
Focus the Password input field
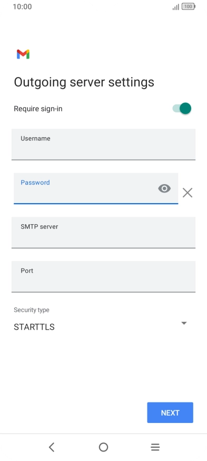(x=96, y=188)
